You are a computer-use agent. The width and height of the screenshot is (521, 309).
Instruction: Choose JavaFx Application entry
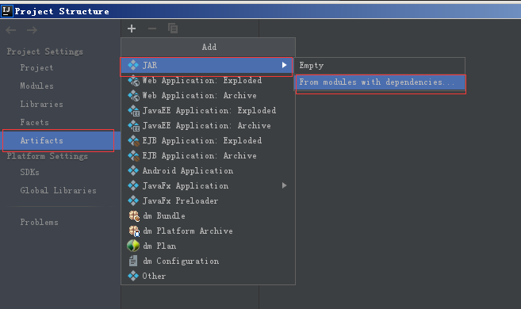pos(208,185)
